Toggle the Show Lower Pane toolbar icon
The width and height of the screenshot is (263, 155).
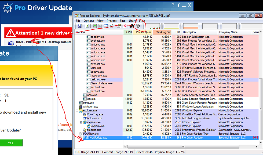(106, 26)
